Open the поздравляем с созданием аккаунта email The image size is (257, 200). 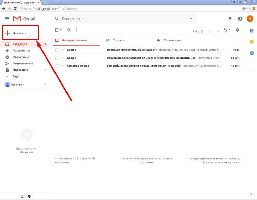point(147,66)
